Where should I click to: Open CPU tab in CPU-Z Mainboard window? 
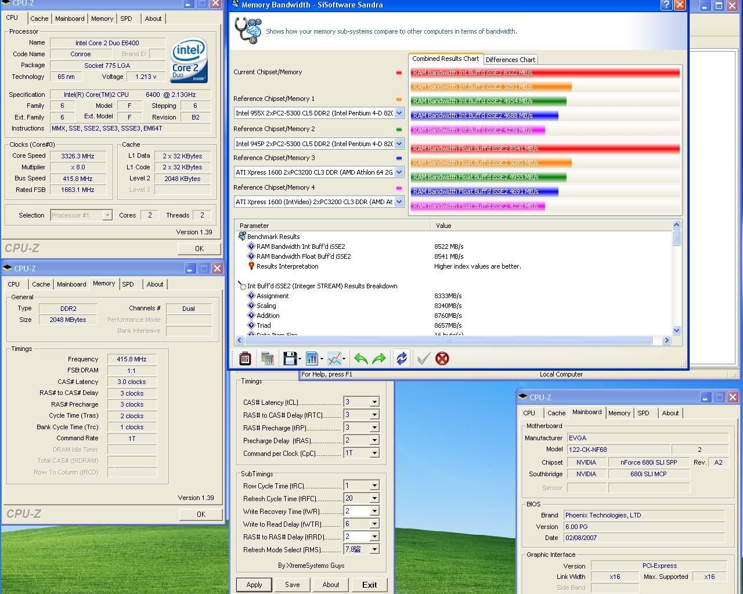529,413
